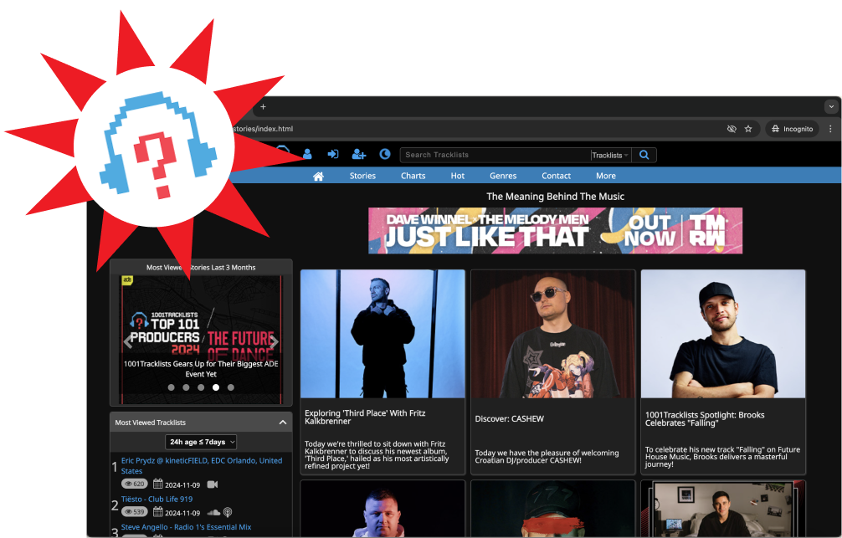The image size is (842, 538).
Task: Open the Chrome three-dot menu
Action: (830, 129)
